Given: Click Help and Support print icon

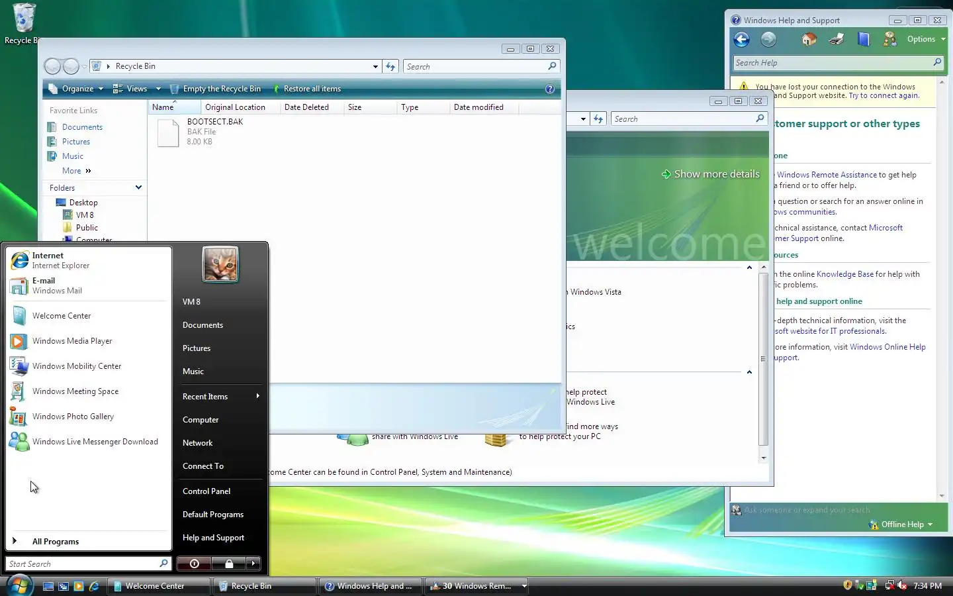Looking at the screenshot, I should pos(836,40).
